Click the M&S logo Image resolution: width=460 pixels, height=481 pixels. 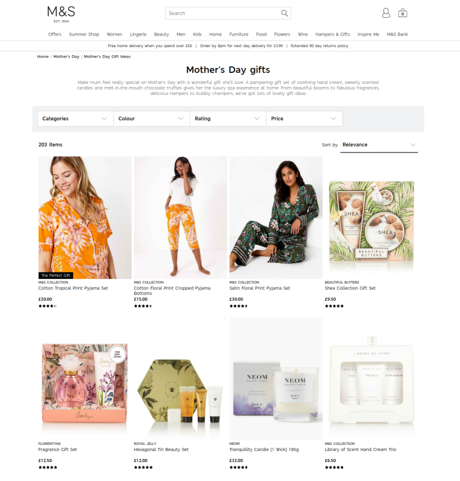(61, 14)
